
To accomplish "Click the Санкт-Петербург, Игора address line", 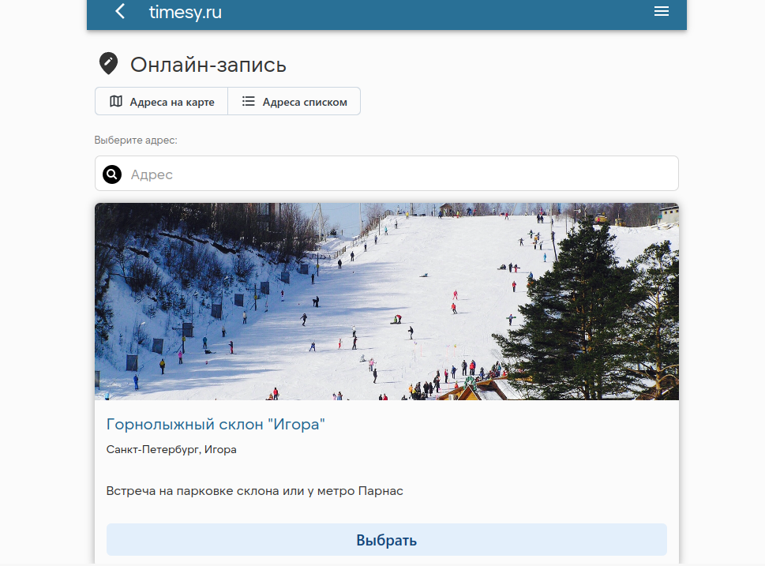I will pos(171,450).
